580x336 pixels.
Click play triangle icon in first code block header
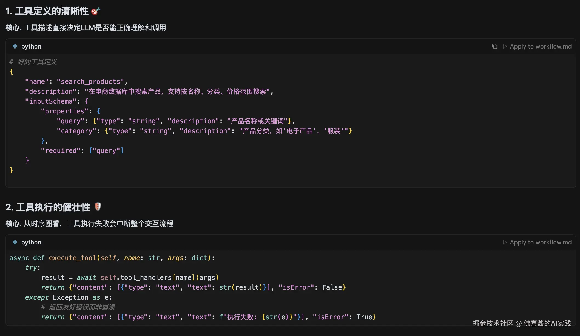coord(505,46)
